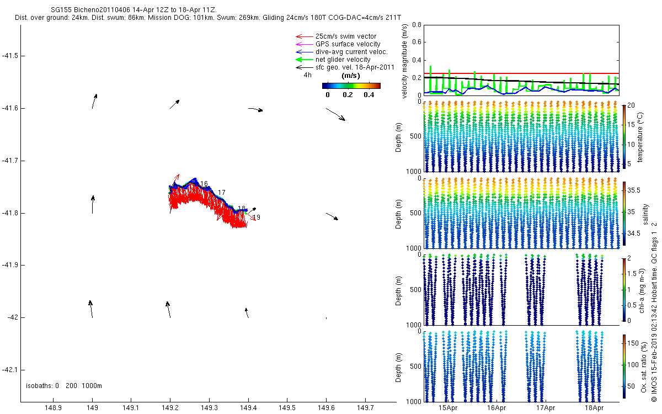Click the '20' temperature colorbar tick
Viewport: 662px width, 414px height.
tap(631, 105)
